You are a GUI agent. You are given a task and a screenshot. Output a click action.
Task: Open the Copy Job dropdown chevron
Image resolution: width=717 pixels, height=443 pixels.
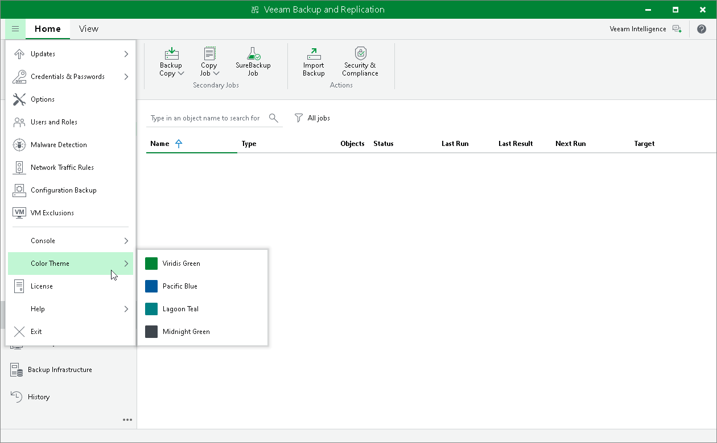pos(216,73)
